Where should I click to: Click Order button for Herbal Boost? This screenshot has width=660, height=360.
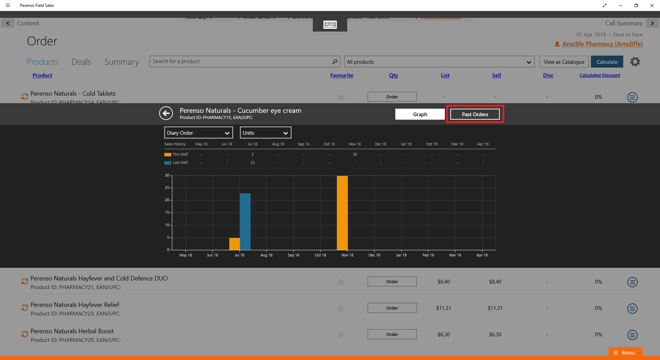pos(392,334)
